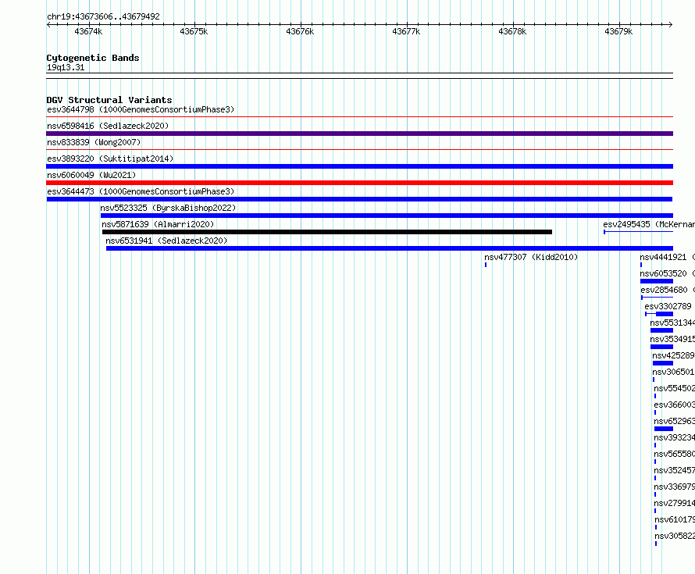The height and width of the screenshot is (574, 695).
Task: Click the Cytogenetic Bands track title
Action: point(93,58)
